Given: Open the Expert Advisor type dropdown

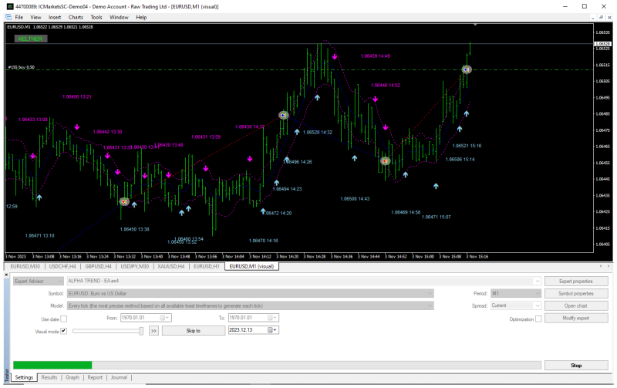Looking at the screenshot, I should [x=38, y=281].
